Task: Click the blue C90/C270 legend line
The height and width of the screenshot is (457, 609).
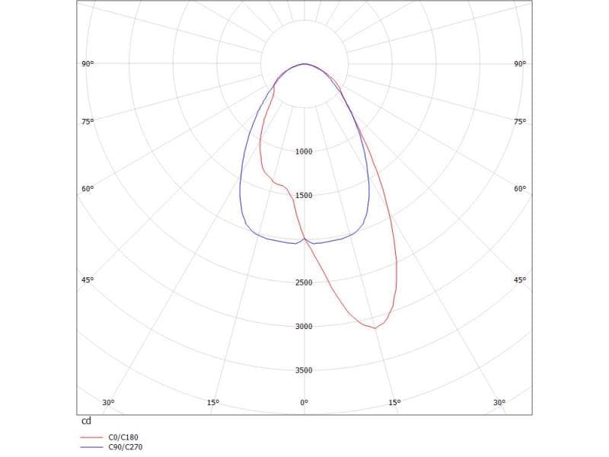Action: pos(91,447)
